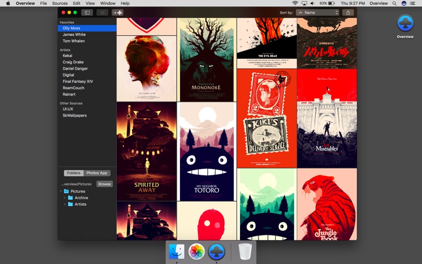Open the Apple menu
Viewport: 422px width, 264px height.
pyautogui.click(x=8, y=3)
